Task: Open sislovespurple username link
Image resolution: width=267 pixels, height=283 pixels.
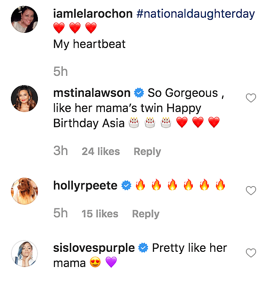Action: tap(94, 248)
